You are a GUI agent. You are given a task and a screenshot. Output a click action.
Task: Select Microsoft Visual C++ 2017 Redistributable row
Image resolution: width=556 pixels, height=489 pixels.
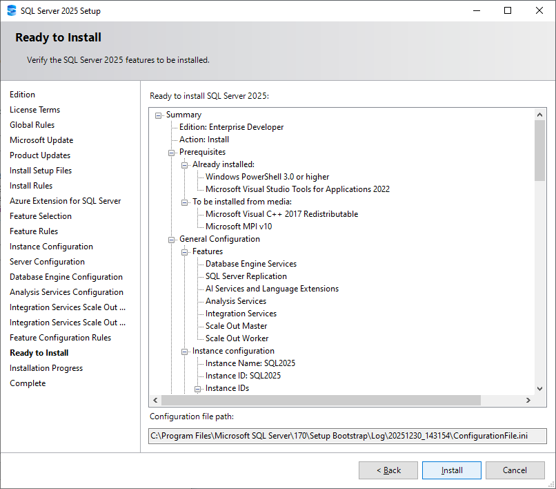[x=281, y=214]
